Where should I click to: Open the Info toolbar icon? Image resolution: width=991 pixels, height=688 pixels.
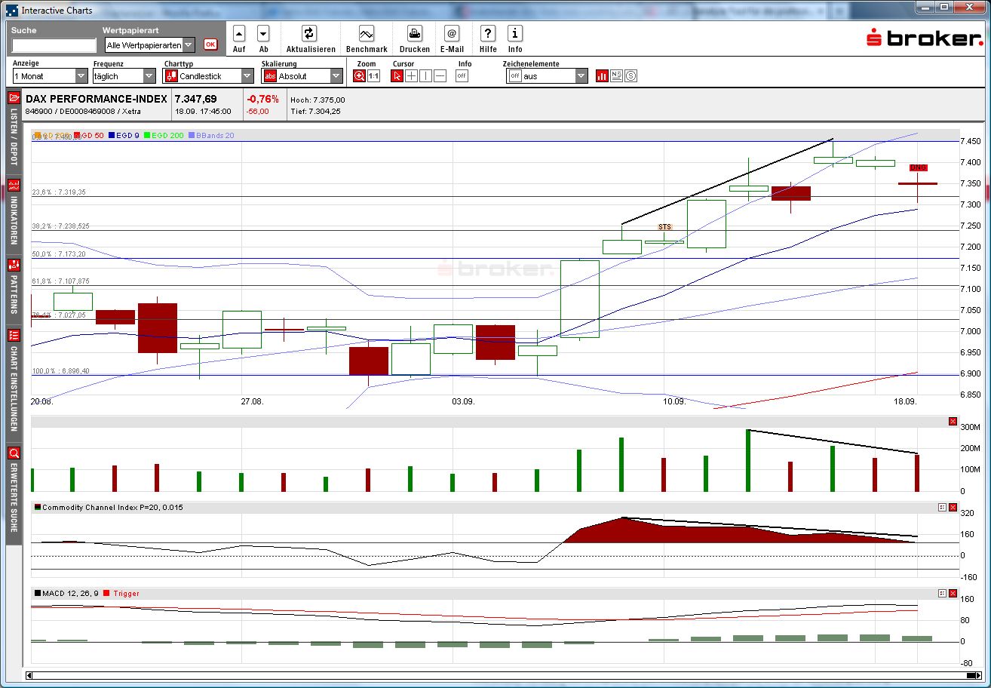coord(515,33)
